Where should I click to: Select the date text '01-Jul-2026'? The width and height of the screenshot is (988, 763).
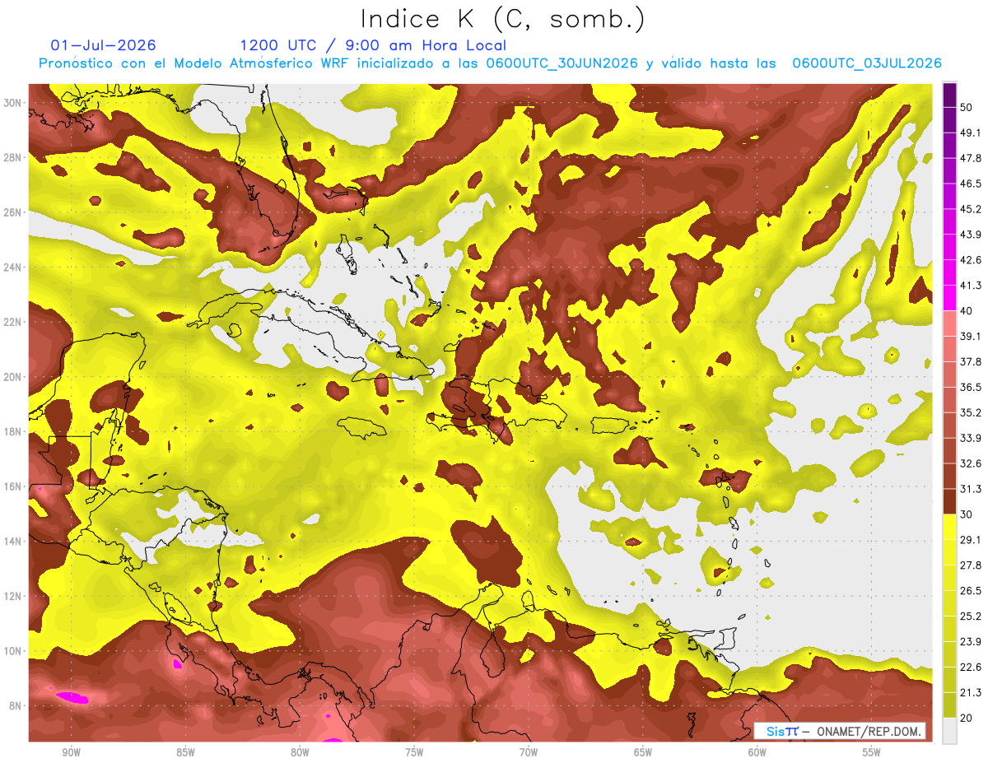(x=103, y=45)
